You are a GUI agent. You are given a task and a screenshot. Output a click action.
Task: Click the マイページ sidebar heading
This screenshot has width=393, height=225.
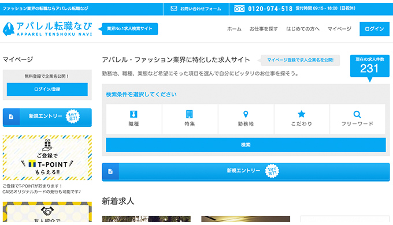pos(18,59)
